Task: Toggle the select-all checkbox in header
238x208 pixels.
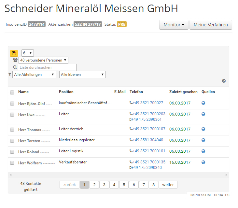Action: pos(12,92)
